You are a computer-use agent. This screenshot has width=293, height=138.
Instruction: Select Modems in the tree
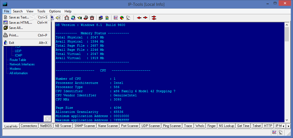point(15,69)
